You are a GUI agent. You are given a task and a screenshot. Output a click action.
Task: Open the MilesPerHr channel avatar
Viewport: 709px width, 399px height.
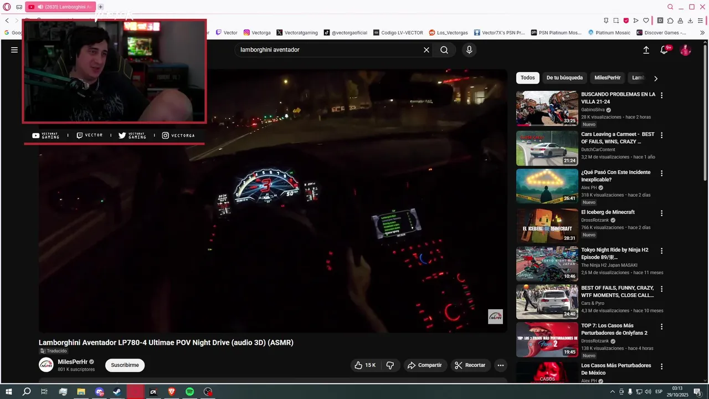point(46,365)
